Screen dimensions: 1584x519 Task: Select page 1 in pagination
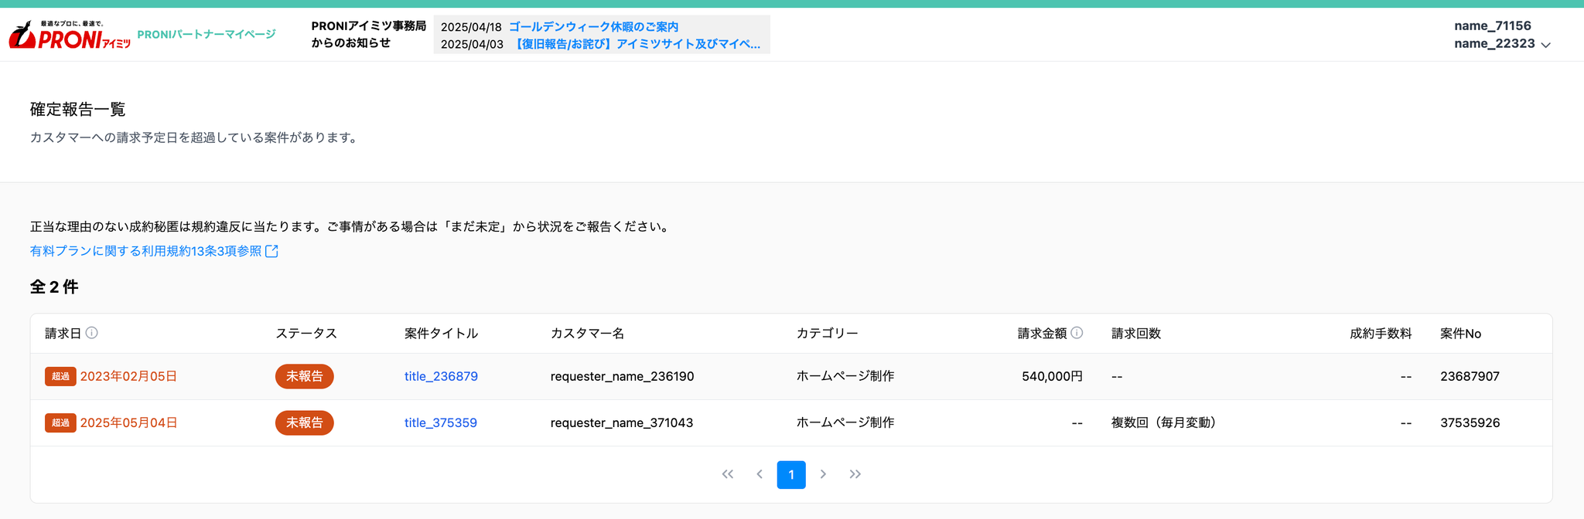tap(790, 475)
